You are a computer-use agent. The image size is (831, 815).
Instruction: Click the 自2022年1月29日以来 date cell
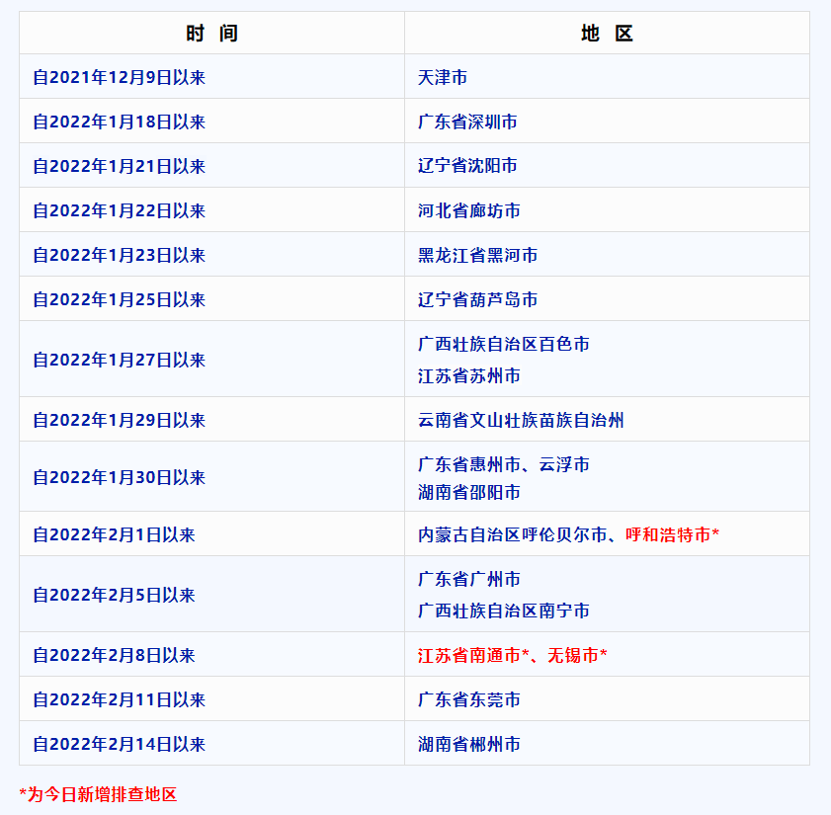tap(211, 420)
